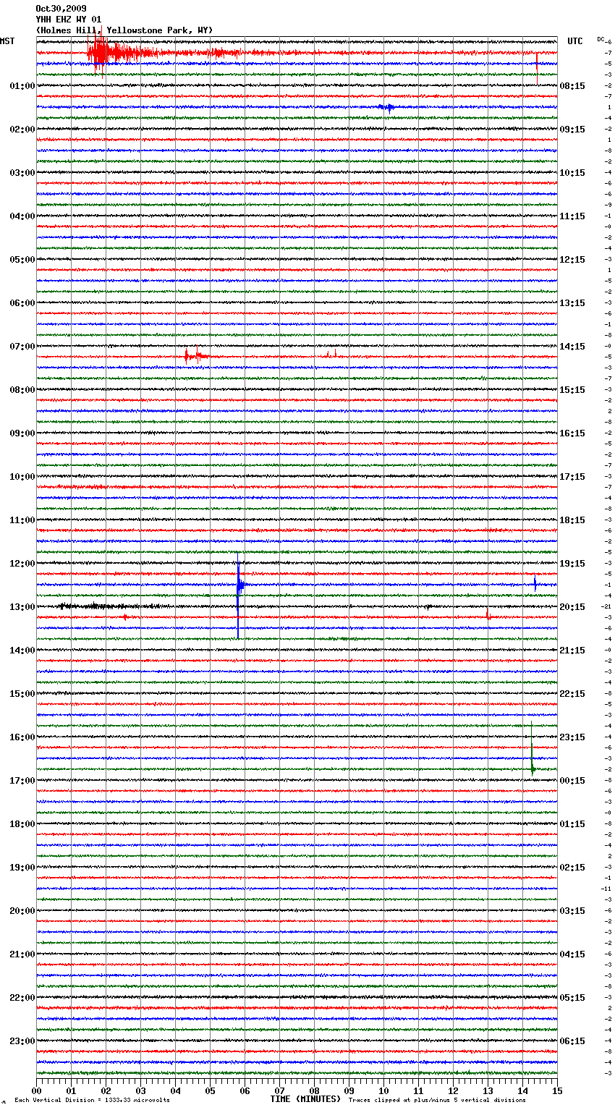Select the 07:00 MST row label

pyautogui.click(x=22, y=347)
